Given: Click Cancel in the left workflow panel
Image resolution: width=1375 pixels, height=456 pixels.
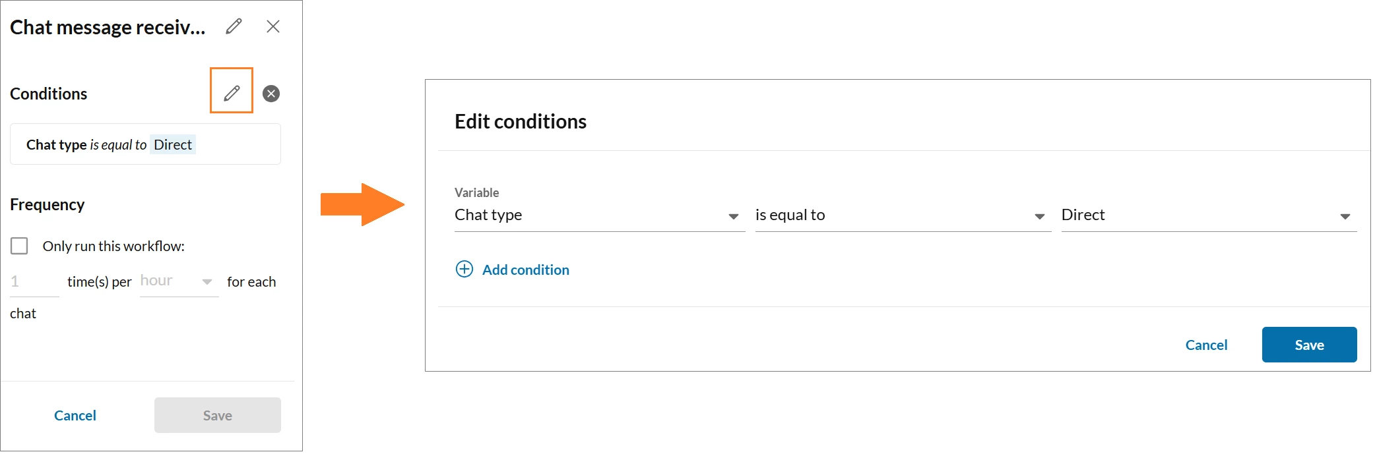Looking at the screenshot, I should pyautogui.click(x=75, y=415).
